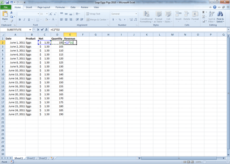Open the File tab
230x164 pixels.
tap(6, 7)
